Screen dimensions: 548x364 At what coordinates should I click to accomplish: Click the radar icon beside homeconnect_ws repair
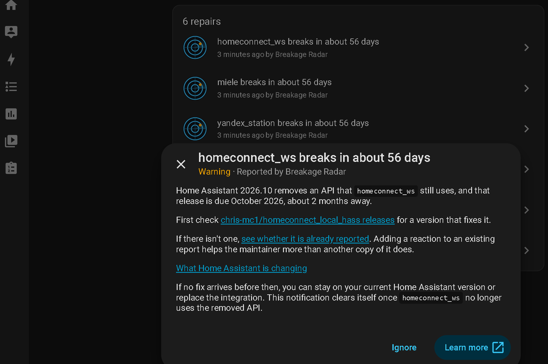click(x=195, y=47)
